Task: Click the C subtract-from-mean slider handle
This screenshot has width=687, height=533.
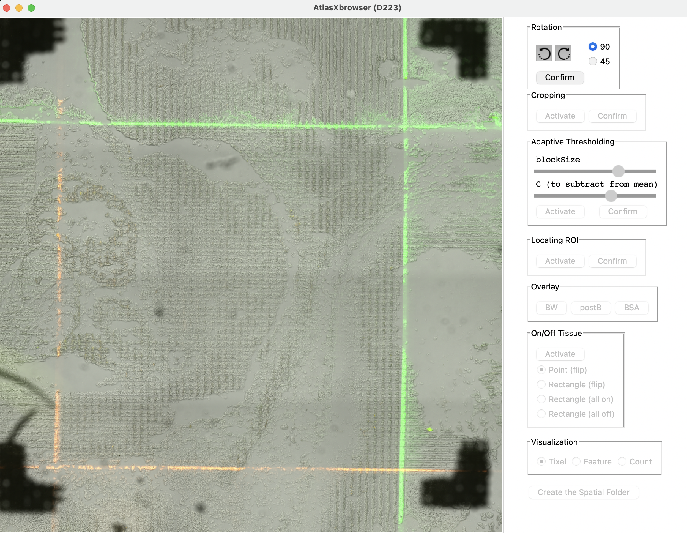Action: pyautogui.click(x=611, y=196)
